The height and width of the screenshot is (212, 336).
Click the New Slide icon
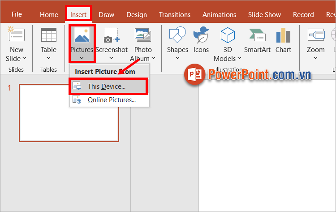point(16,35)
